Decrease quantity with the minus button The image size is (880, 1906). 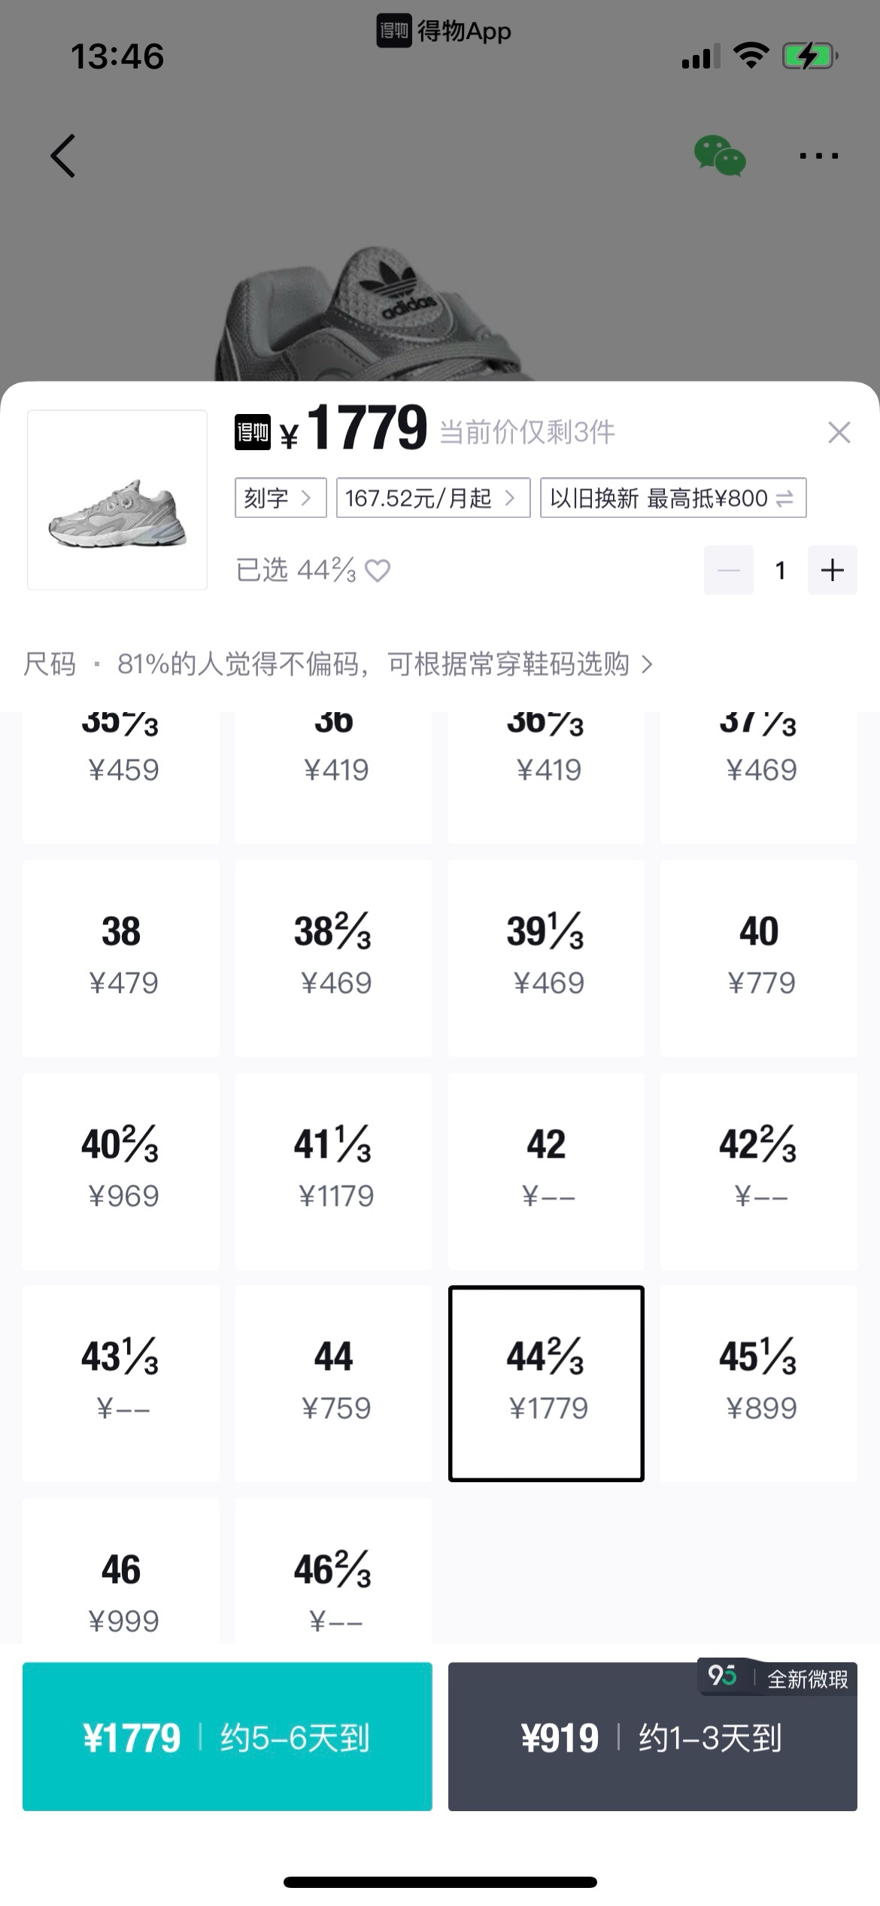click(728, 570)
